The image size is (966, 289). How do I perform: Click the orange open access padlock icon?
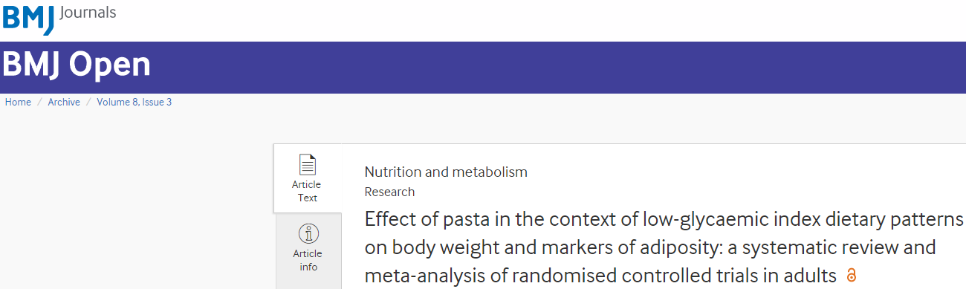tap(852, 275)
